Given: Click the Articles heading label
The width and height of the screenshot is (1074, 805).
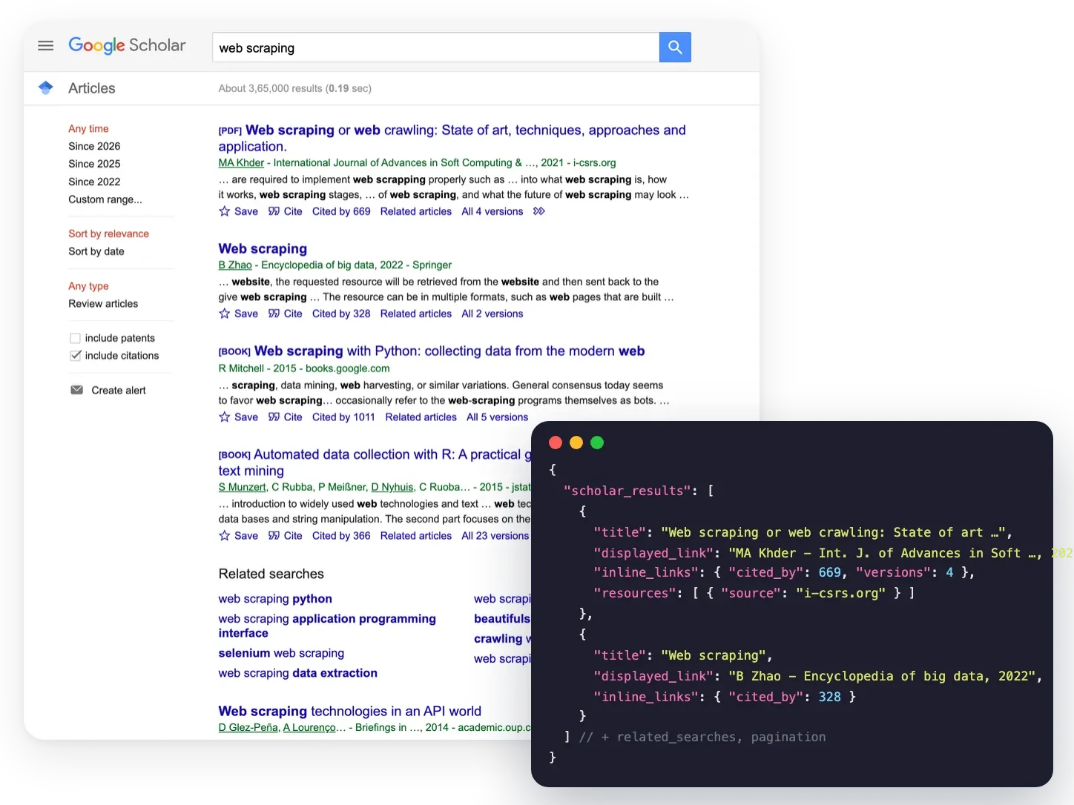Looking at the screenshot, I should pos(92,88).
